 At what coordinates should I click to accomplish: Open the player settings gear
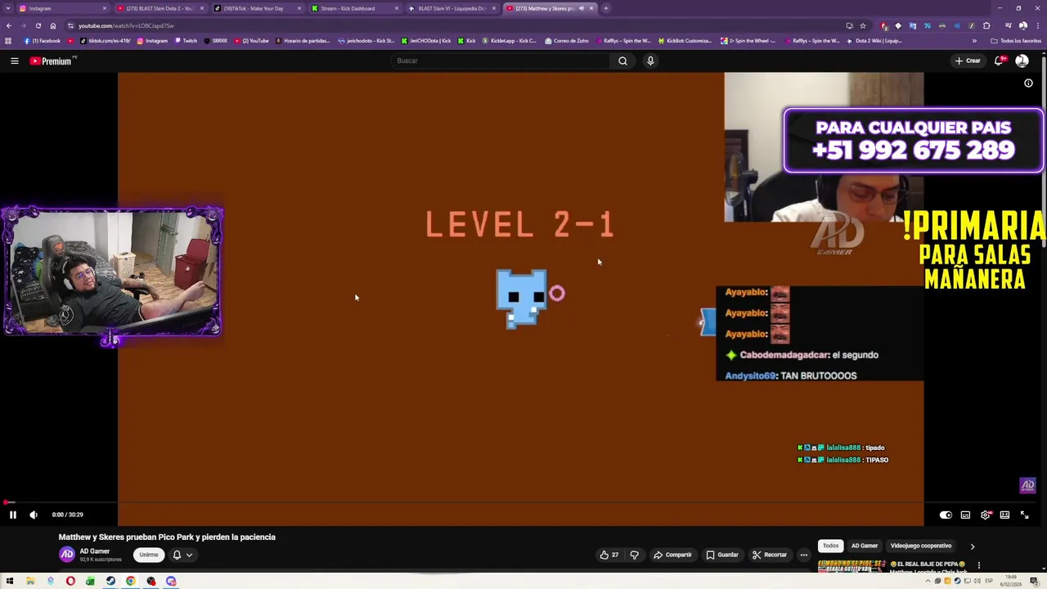point(986,515)
